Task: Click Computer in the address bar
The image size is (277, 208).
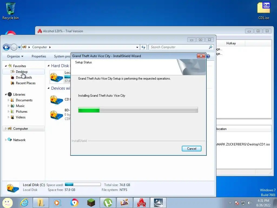Action: click(39, 47)
